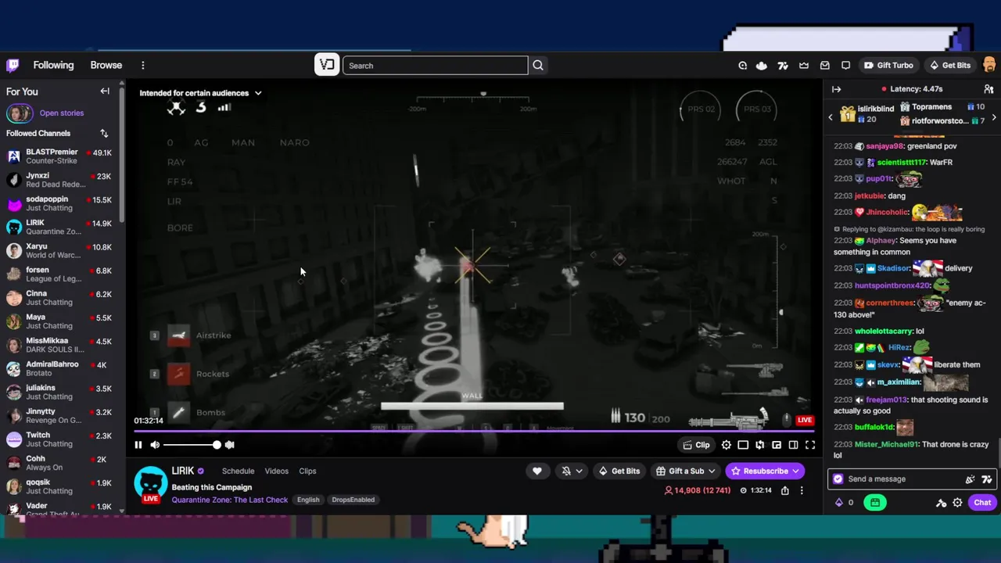Open the Prime crown loot icon
This screenshot has width=1001, height=563.
804,66
